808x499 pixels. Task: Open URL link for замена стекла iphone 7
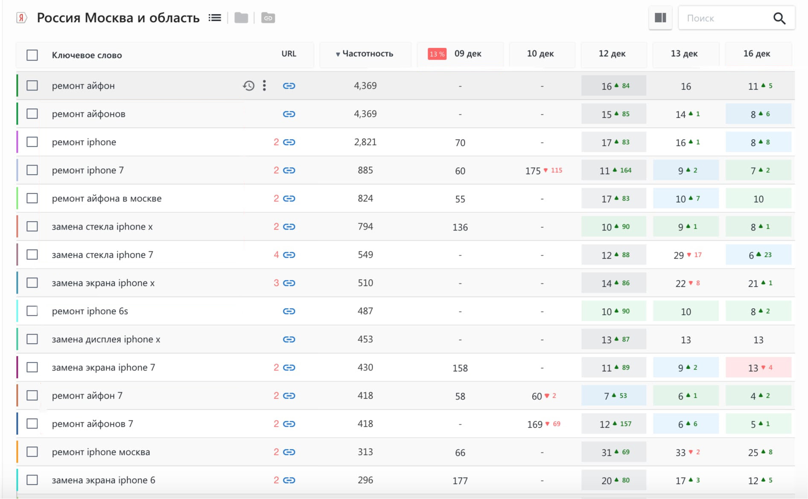(x=289, y=255)
